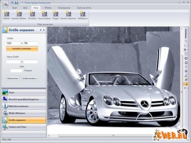
Task: Open the Größe anpassen sidebar section
Action: pos(24,120)
